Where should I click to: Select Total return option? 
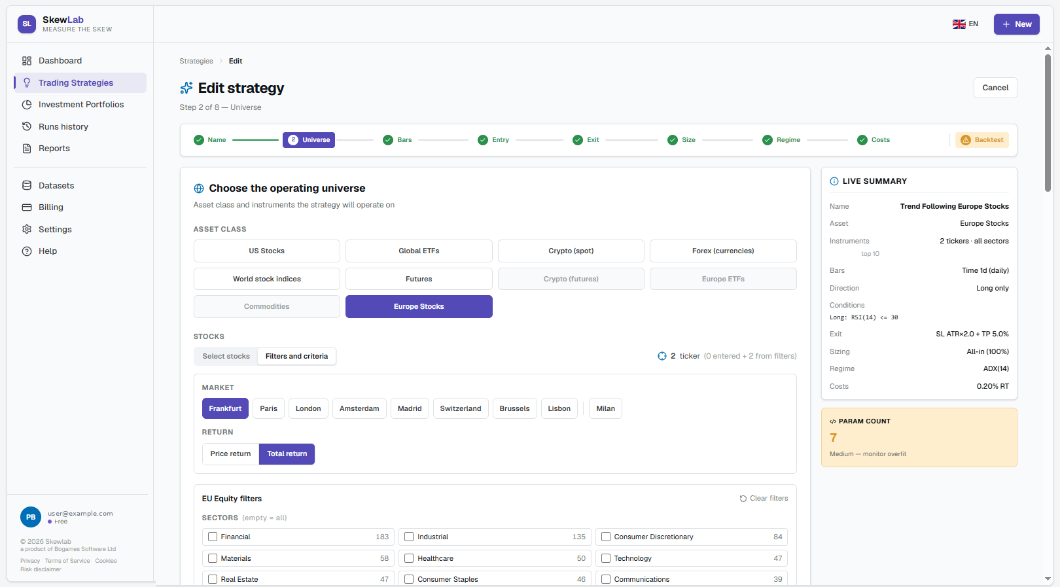[x=287, y=454]
